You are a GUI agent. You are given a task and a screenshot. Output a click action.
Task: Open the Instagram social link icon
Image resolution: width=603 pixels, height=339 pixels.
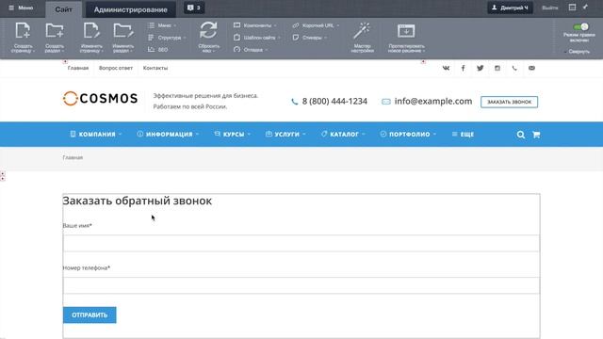(x=497, y=68)
